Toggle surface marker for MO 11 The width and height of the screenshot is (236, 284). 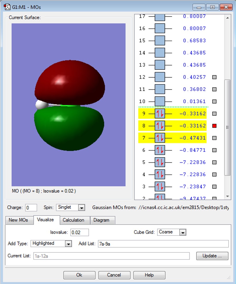[x=214, y=89]
